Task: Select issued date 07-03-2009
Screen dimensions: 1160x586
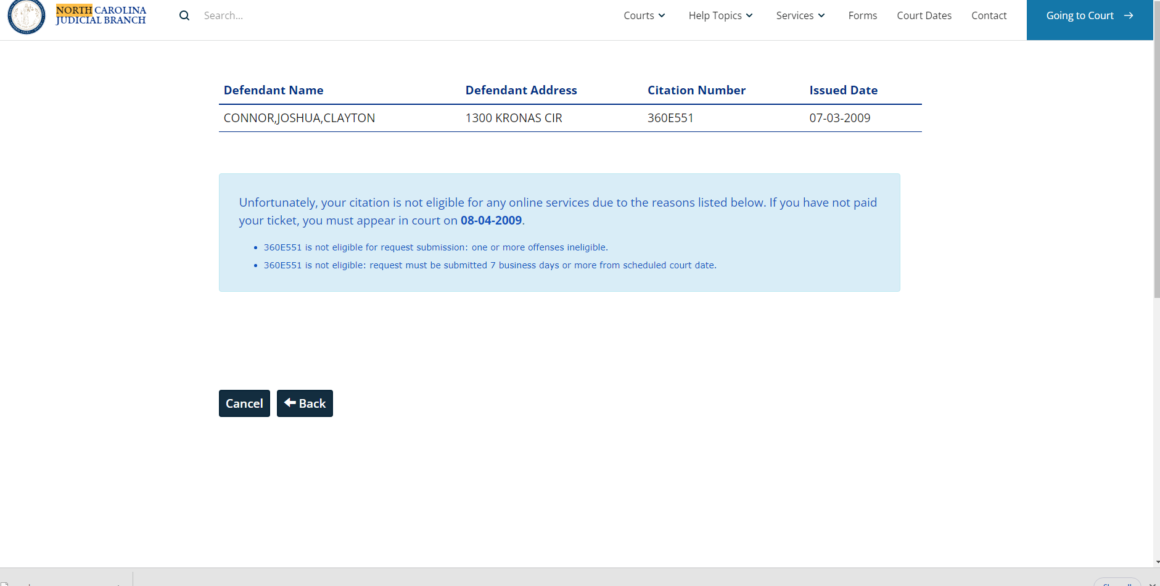Action: pos(839,118)
